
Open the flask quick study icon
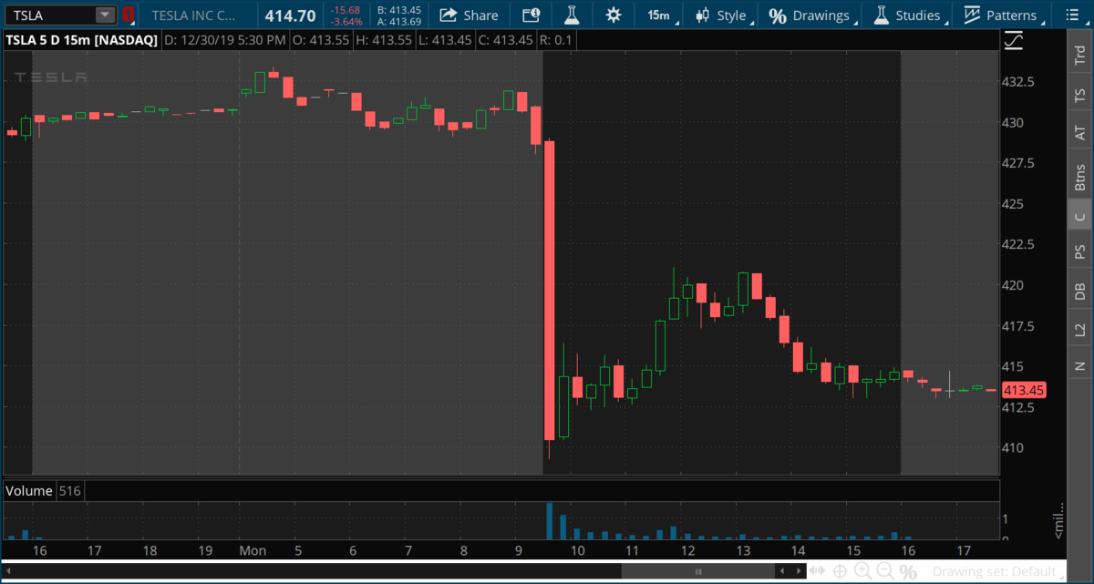click(572, 15)
